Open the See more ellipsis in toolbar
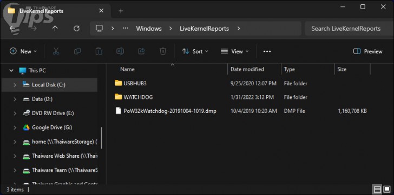This screenshot has height=195, width=394. click(x=267, y=51)
